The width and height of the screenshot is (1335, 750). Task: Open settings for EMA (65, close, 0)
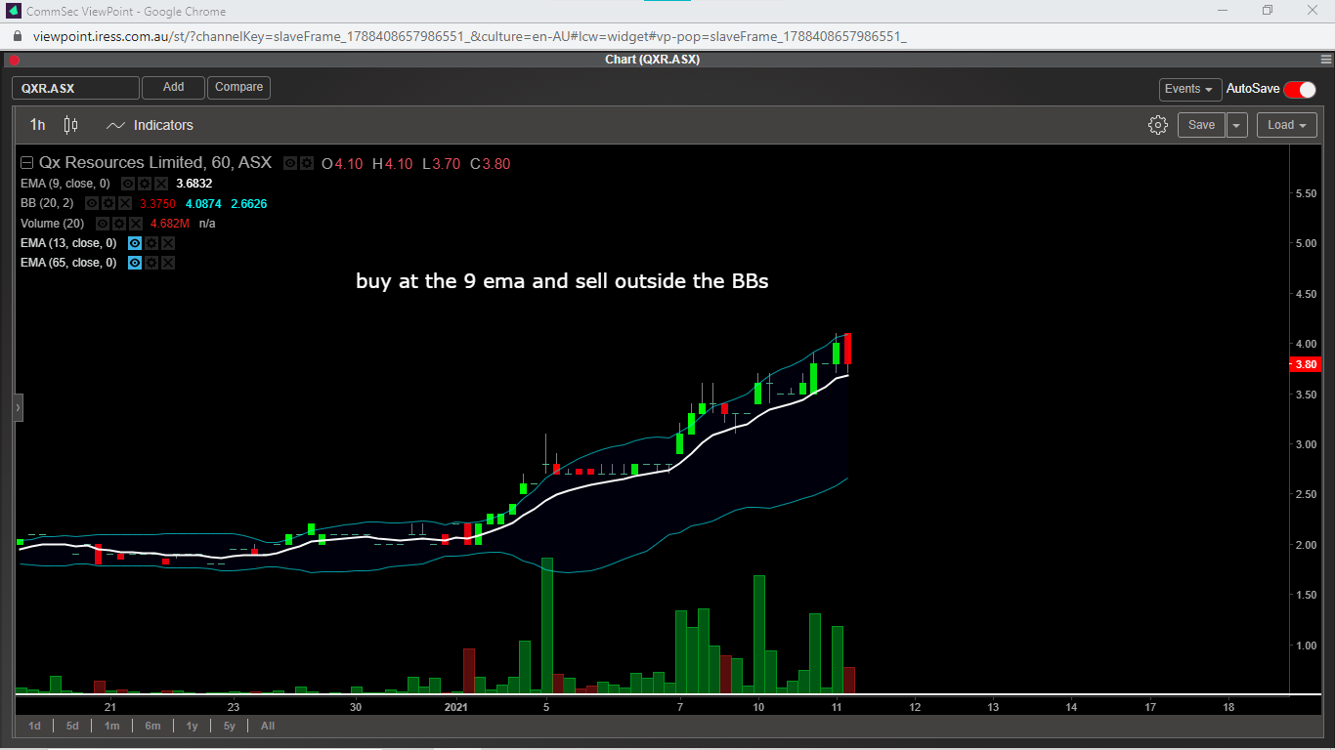151,263
